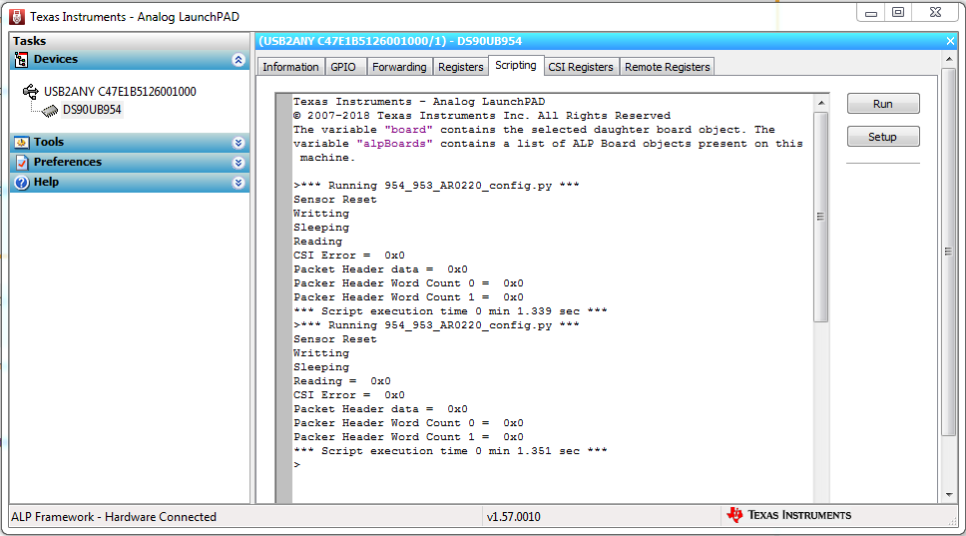
Task: Collapse the Devices section chevron
Action: [239, 60]
